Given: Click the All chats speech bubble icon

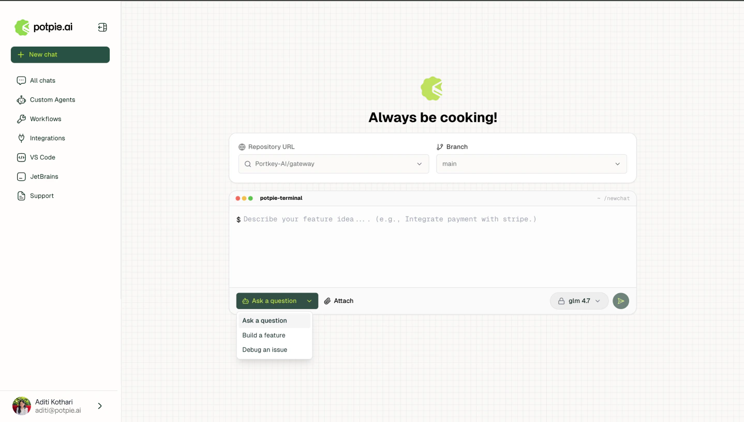Looking at the screenshot, I should (21, 80).
